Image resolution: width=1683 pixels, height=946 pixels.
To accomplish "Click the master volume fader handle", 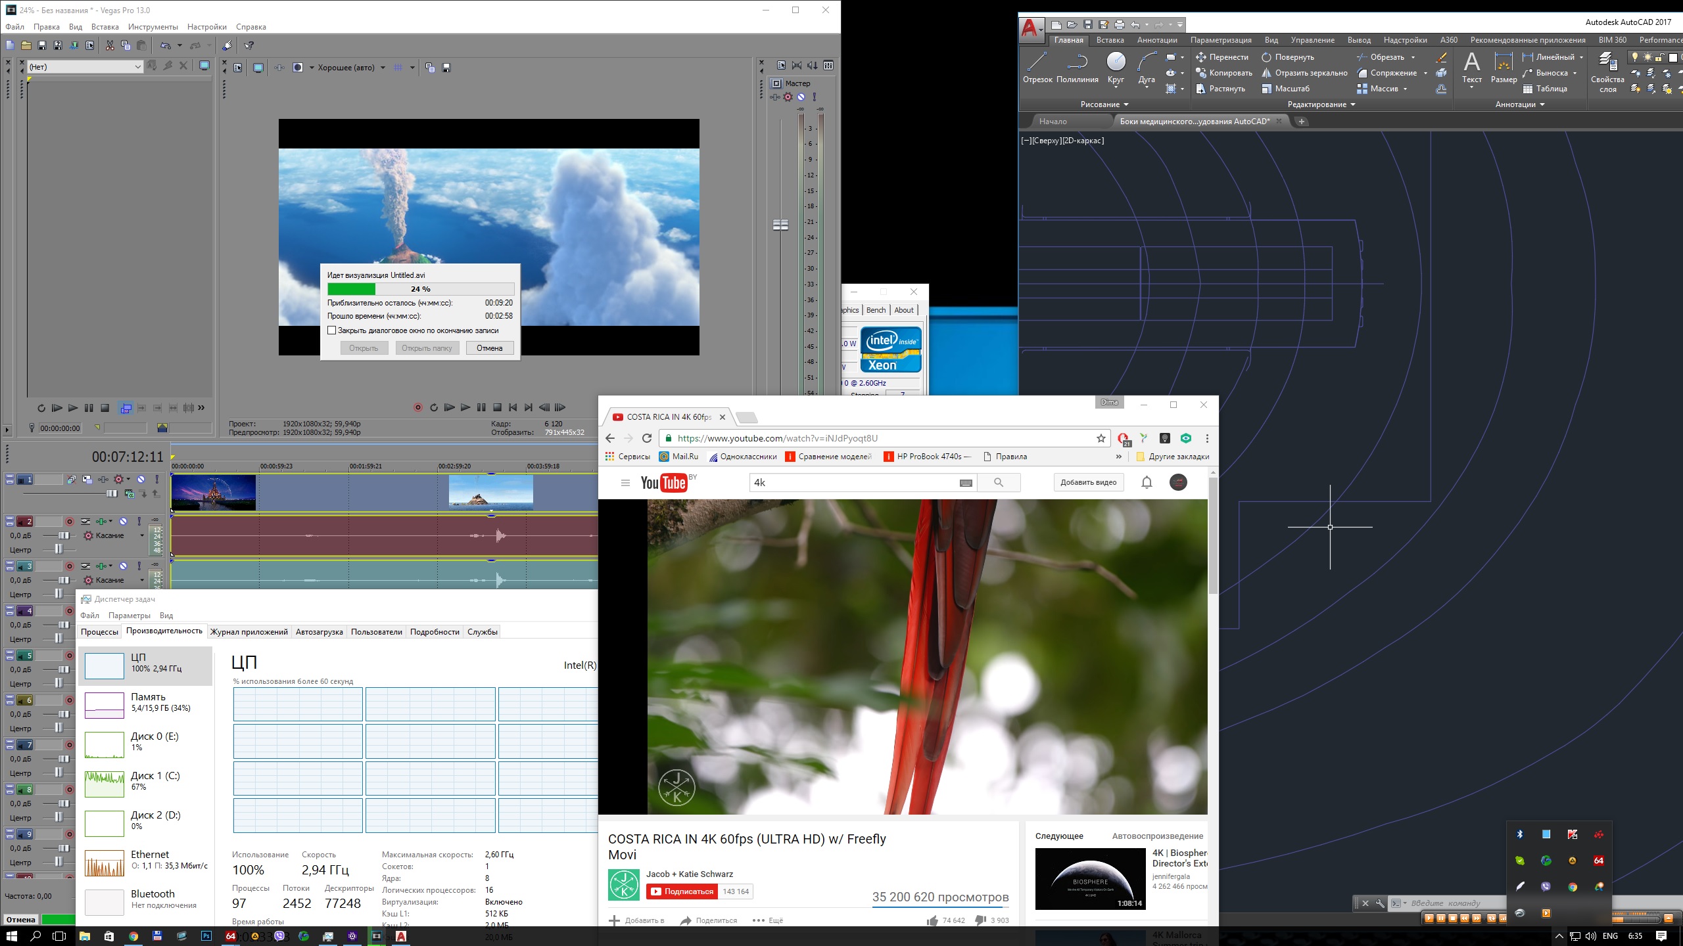I will click(780, 225).
